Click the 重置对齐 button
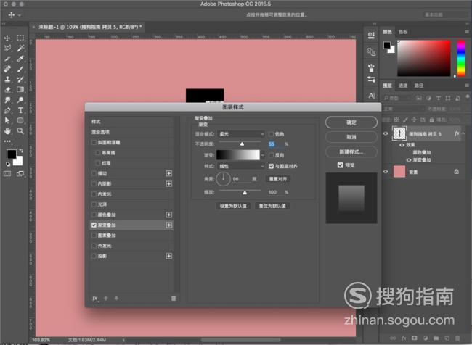 [x=278, y=179]
